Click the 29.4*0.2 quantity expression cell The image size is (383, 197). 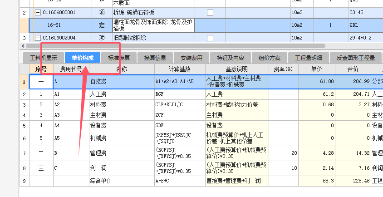click(x=366, y=38)
